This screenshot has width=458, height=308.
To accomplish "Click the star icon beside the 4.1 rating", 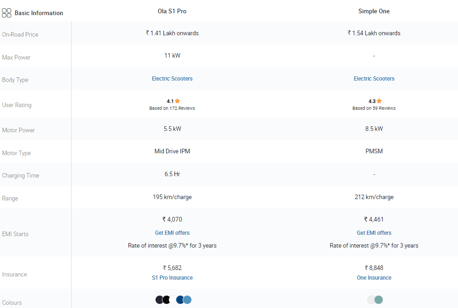I will click(x=177, y=101).
